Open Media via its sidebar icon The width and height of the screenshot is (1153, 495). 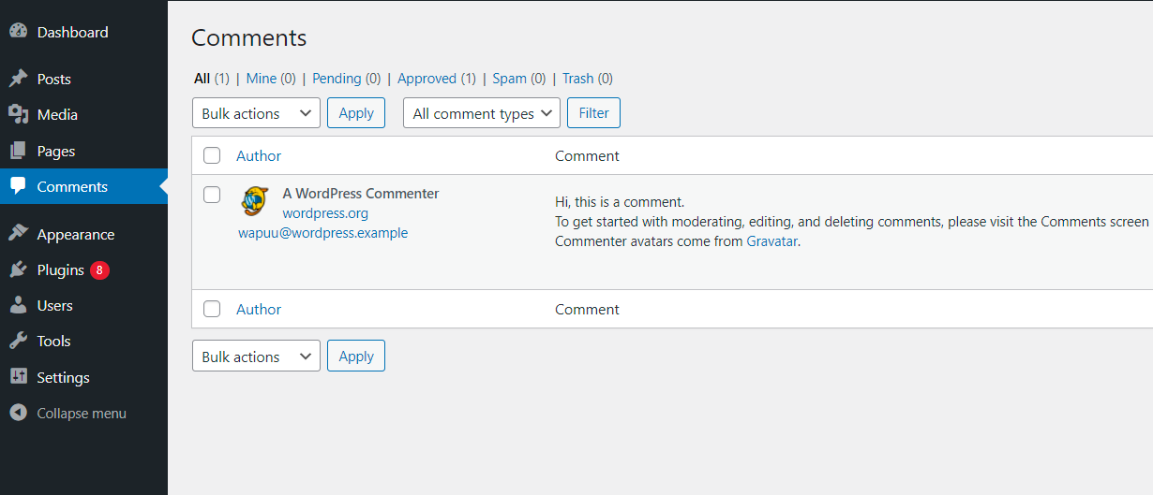click(18, 114)
